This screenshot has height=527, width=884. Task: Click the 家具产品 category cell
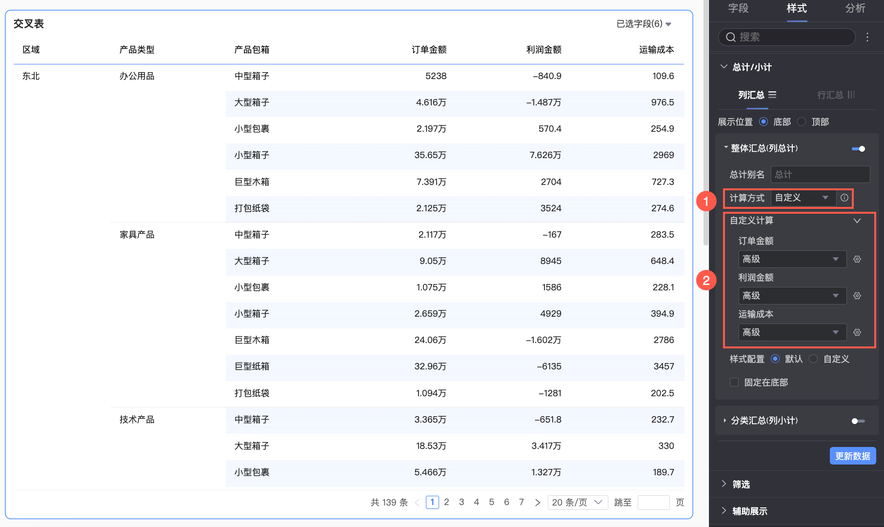click(x=137, y=234)
